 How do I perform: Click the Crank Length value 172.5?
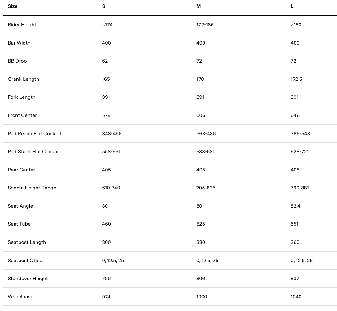[x=296, y=79]
